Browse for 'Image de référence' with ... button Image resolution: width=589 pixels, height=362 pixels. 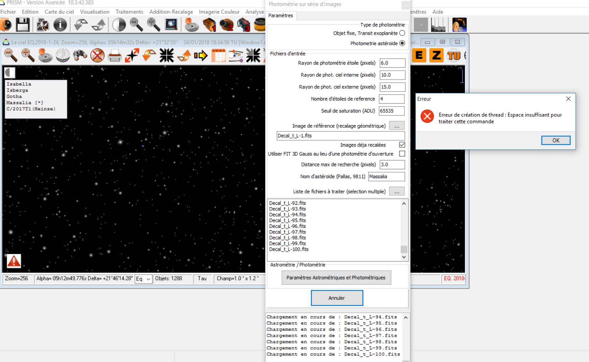click(x=397, y=126)
